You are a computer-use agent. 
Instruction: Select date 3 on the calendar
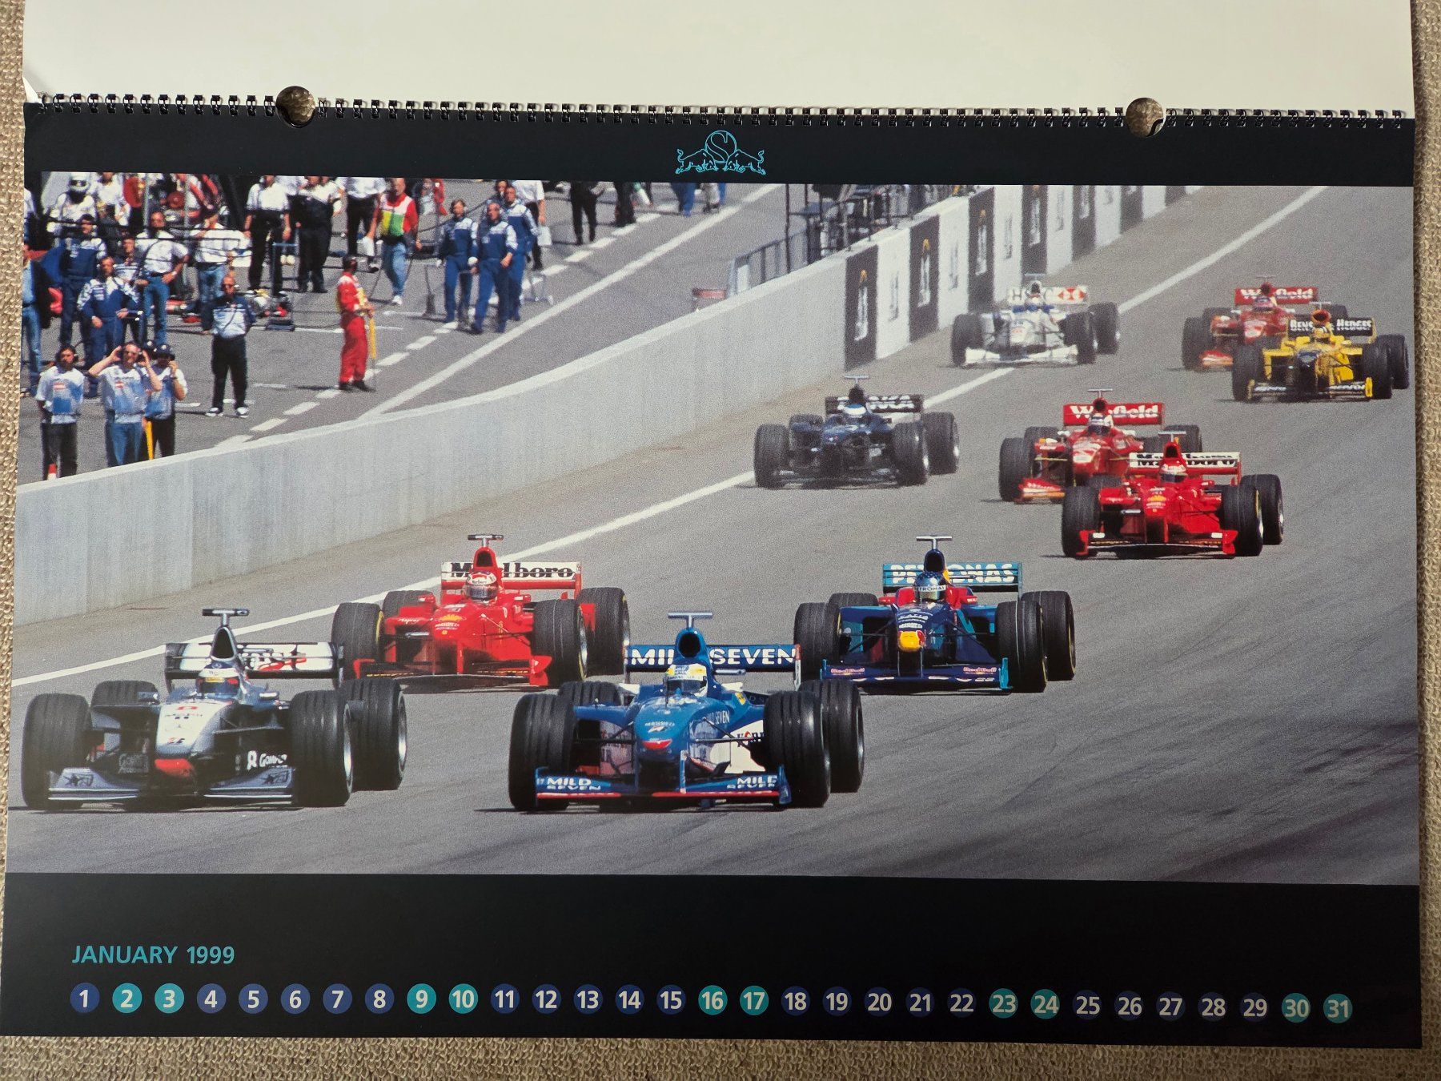tap(169, 999)
